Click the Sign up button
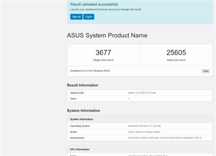Image resolution: width=216 pixels, height=156 pixels. (76, 17)
